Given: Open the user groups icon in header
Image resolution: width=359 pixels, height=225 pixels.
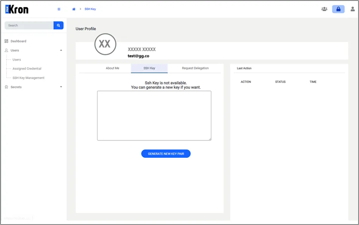Looking at the screenshot, I should tap(324, 9).
